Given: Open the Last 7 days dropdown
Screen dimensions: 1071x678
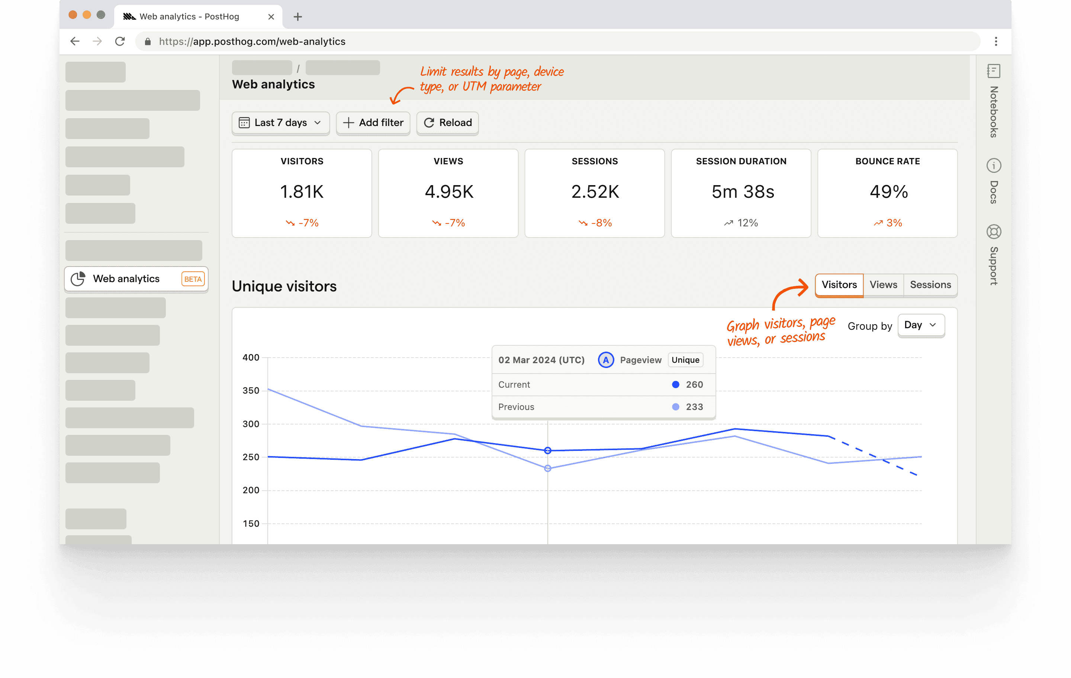Looking at the screenshot, I should click(280, 123).
